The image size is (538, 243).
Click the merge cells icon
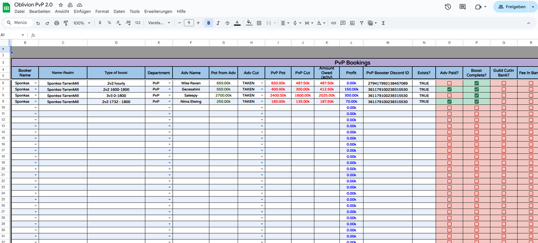(269, 23)
